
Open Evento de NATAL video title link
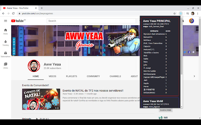(x=93, y=91)
